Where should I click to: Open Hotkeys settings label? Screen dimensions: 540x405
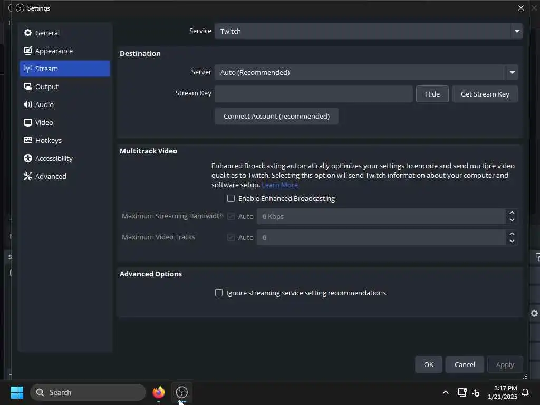tap(49, 140)
